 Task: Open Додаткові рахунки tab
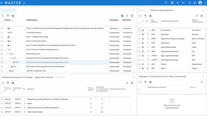pyautogui.click(x=44, y=77)
